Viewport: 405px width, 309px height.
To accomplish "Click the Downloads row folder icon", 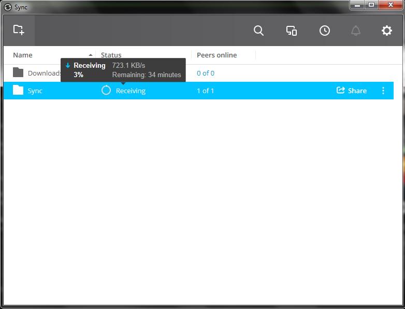I will coord(18,72).
